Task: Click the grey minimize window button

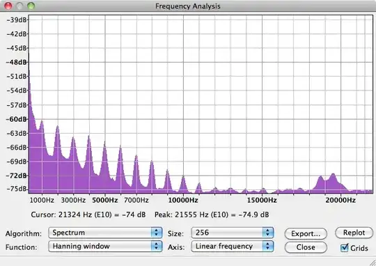Action: (19, 6)
